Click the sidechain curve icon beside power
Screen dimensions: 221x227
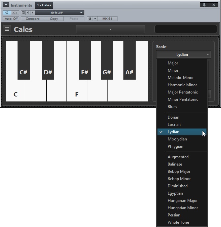point(15,13)
